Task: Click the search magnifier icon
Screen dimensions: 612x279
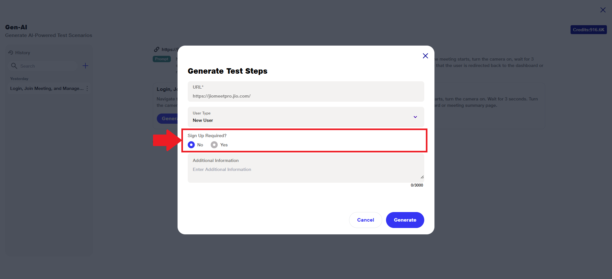Action: pyautogui.click(x=14, y=66)
